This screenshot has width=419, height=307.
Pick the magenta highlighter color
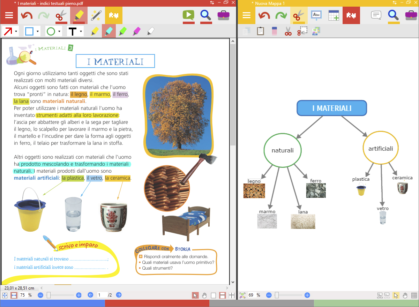point(136,31)
